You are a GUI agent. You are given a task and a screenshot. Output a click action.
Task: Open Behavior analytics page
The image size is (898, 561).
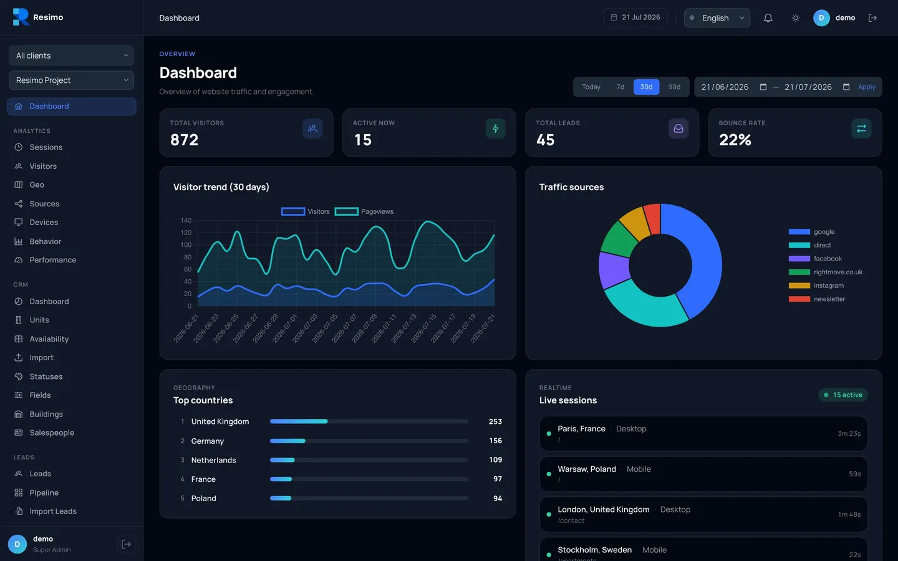tap(72, 241)
